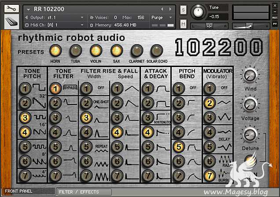This screenshot has width=280, height=197.
Task: Select Tone Filter button 4
Action: click(55, 132)
